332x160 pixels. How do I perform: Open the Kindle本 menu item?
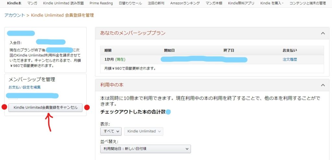pyautogui.click(x=14, y=3)
